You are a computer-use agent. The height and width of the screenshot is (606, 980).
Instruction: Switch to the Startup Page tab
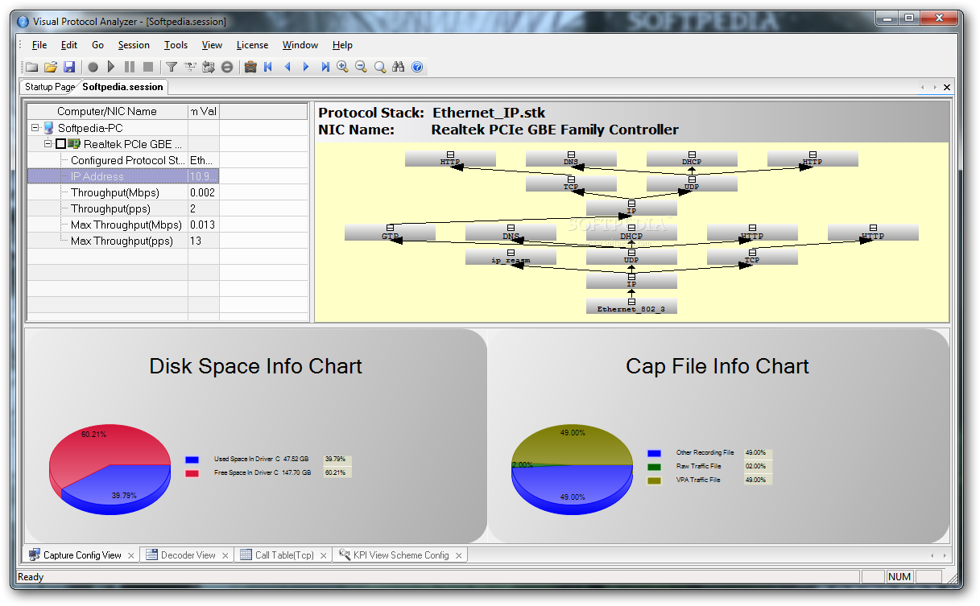[48, 87]
